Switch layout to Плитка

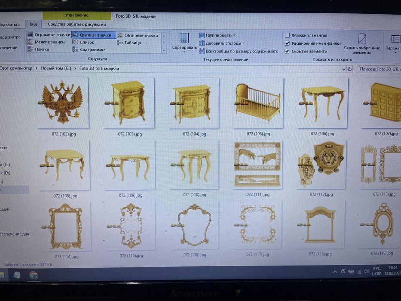[x=38, y=49]
